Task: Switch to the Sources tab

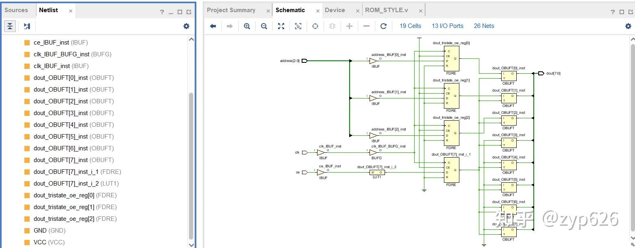Action: [16, 10]
